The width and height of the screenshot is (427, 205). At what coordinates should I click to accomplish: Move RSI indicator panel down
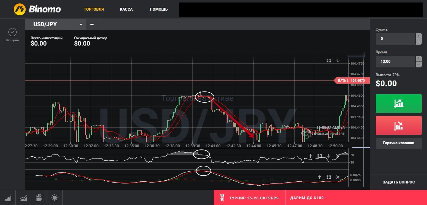coord(328,156)
